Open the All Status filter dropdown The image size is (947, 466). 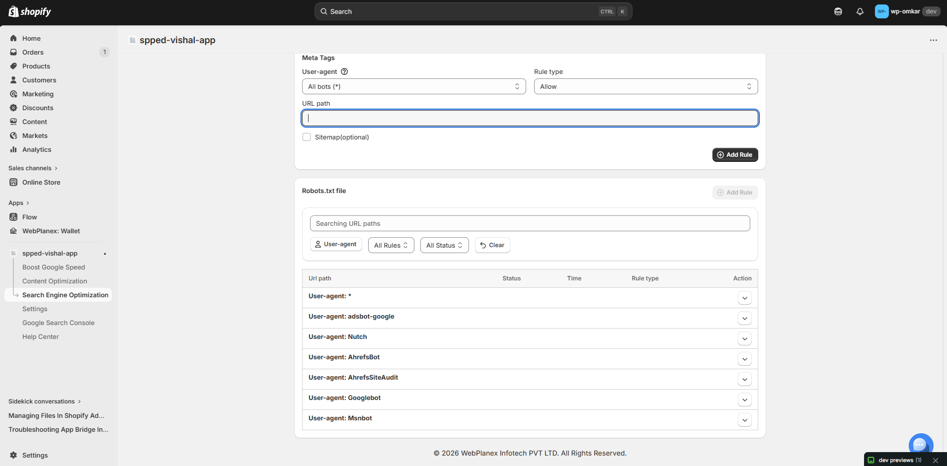coord(444,245)
